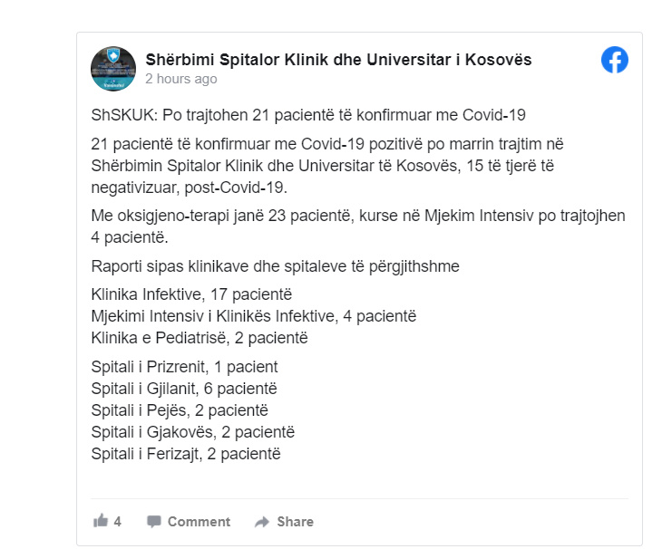
Task: Click the Facebook logo icon
Action: (614, 60)
